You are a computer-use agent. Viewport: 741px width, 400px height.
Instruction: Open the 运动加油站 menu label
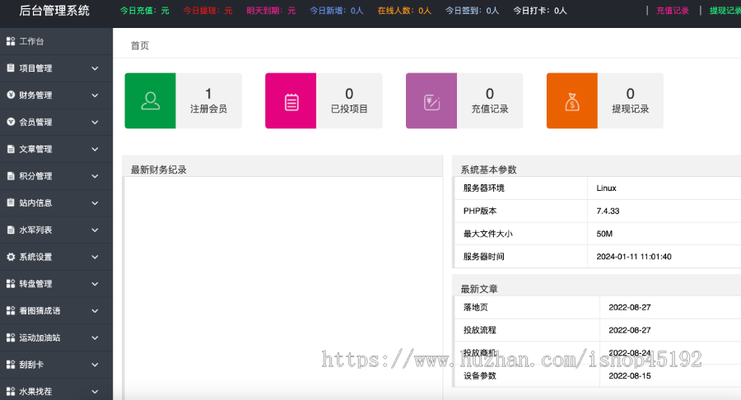pyautogui.click(x=40, y=337)
